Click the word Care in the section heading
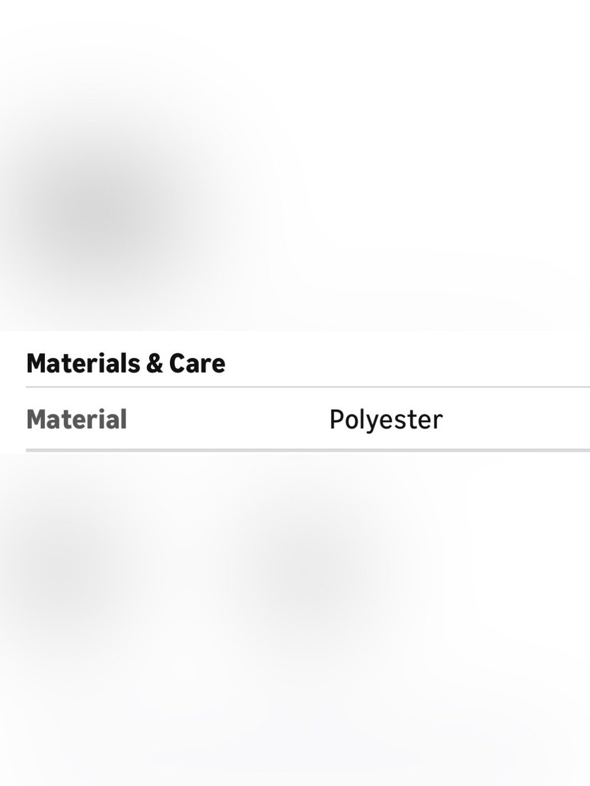 197,364
